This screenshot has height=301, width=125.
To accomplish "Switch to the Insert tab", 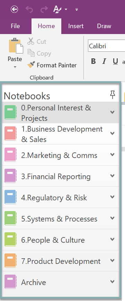I will tap(76, 26).
